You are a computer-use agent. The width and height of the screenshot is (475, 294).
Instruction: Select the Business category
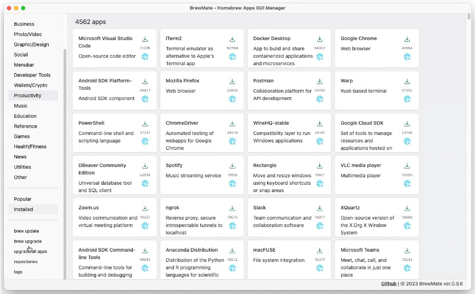(24, 24)
